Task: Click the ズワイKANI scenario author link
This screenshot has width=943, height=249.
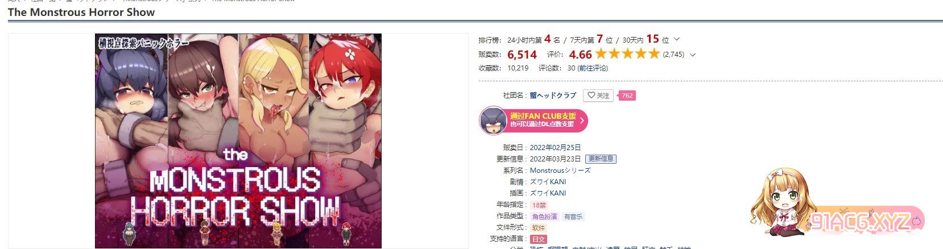Action: pyautogui.click(x=548, y=181)
